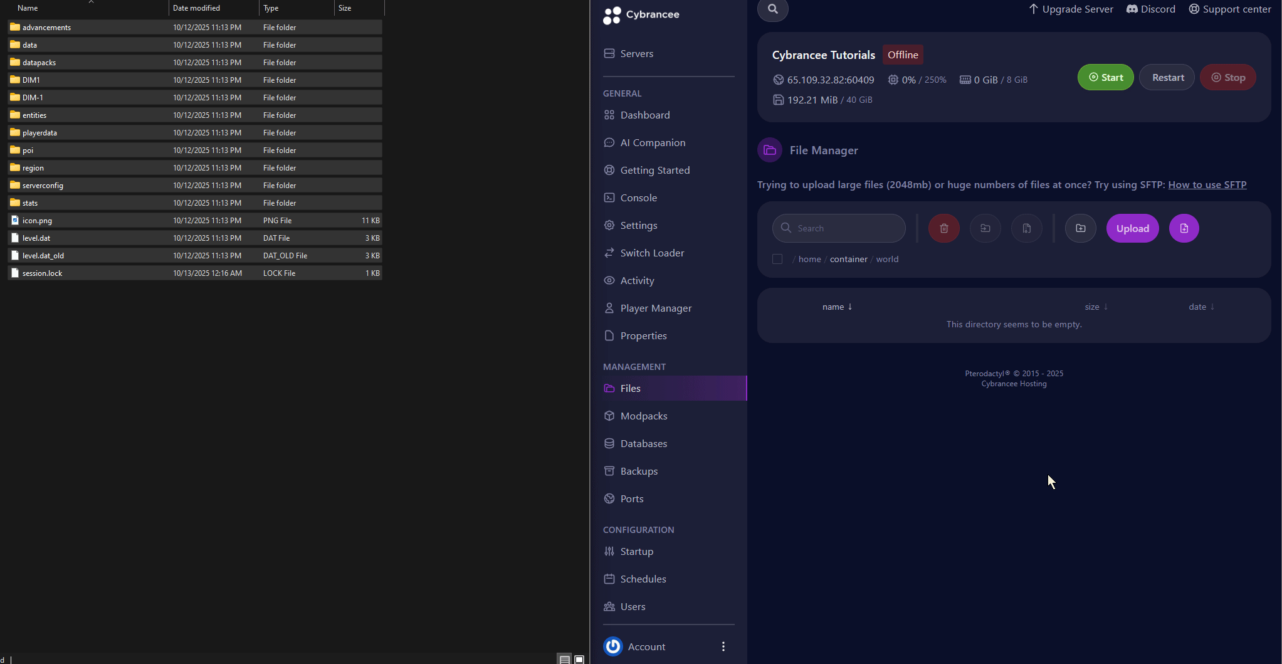Sort files by name
Image resolution: width=1282 pixels, height=664 pixels.
837,307
